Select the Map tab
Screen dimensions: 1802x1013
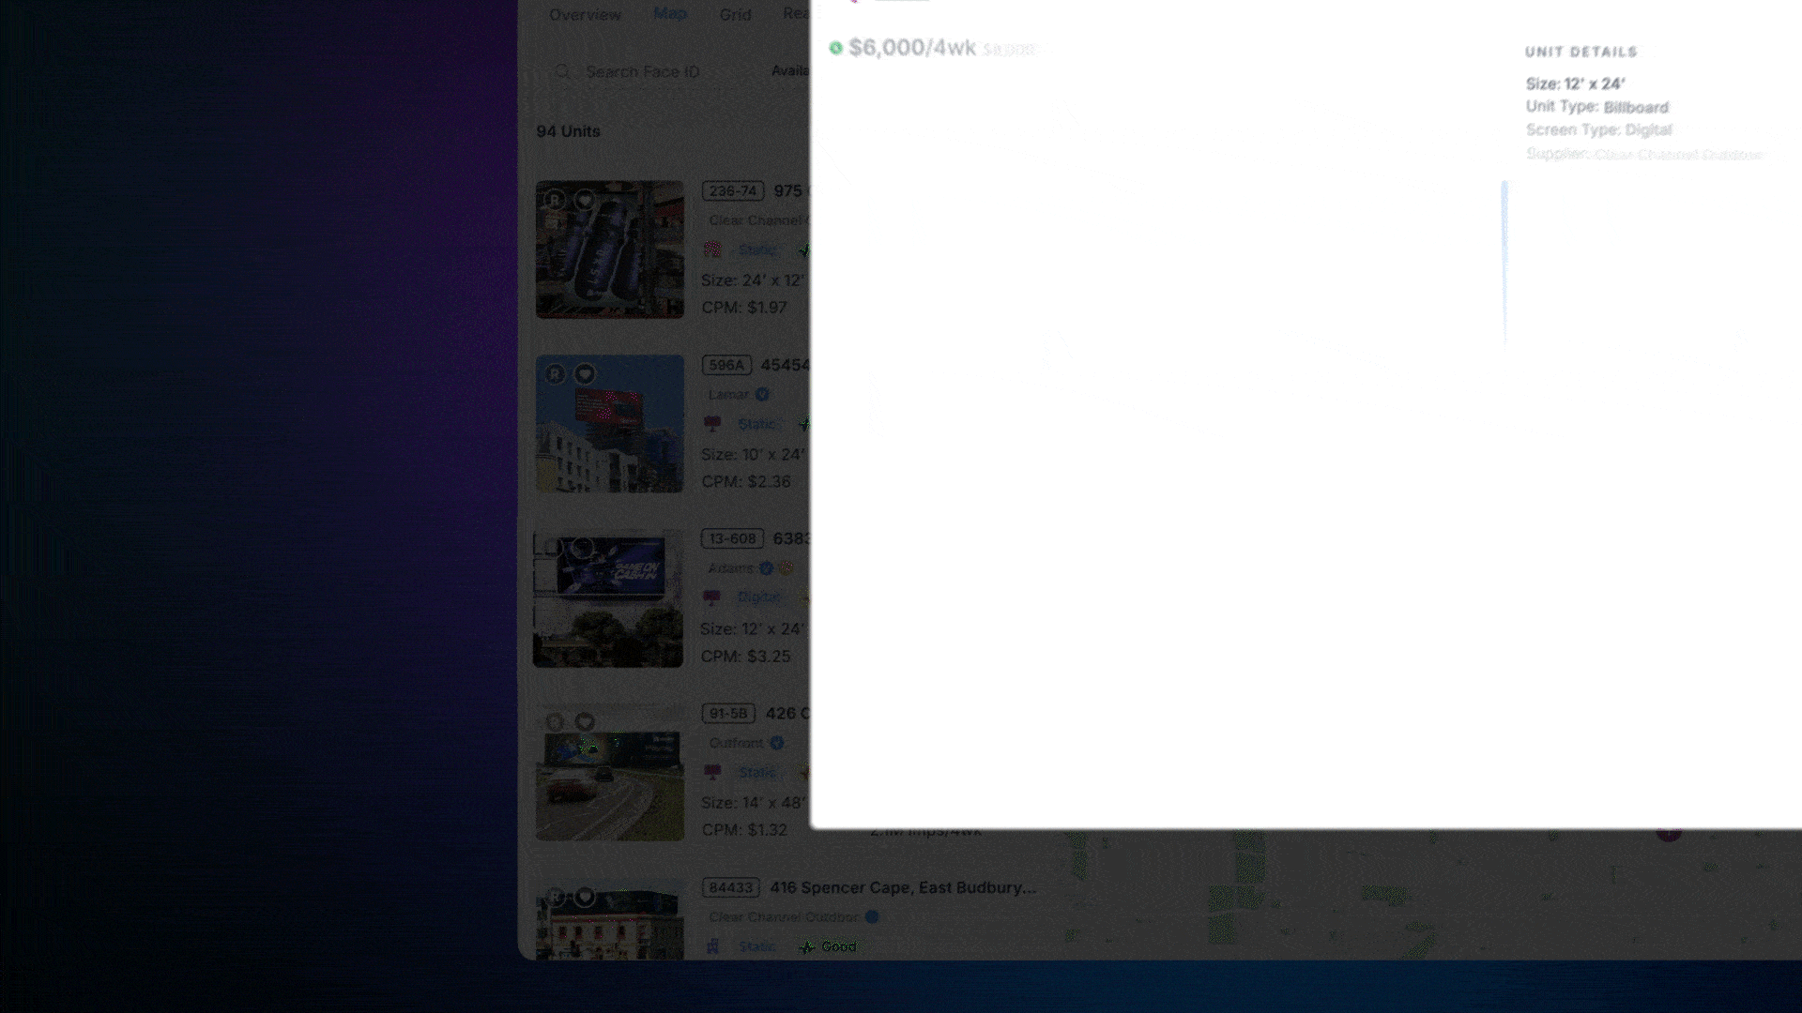coord(670,13)
